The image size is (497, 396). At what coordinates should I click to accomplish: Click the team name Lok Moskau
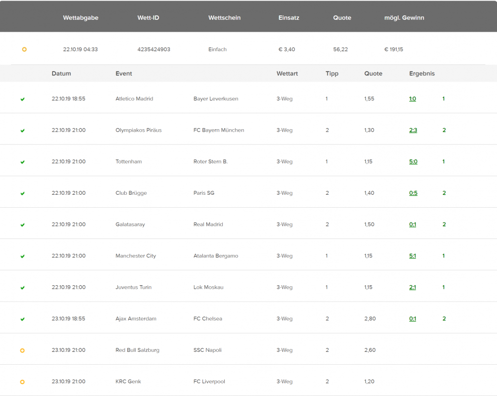(x=208, y=287)
